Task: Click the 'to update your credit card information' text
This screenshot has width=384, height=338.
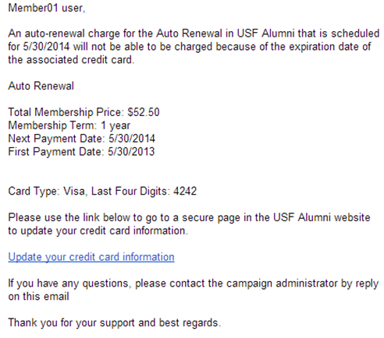Action: (98, 231)
